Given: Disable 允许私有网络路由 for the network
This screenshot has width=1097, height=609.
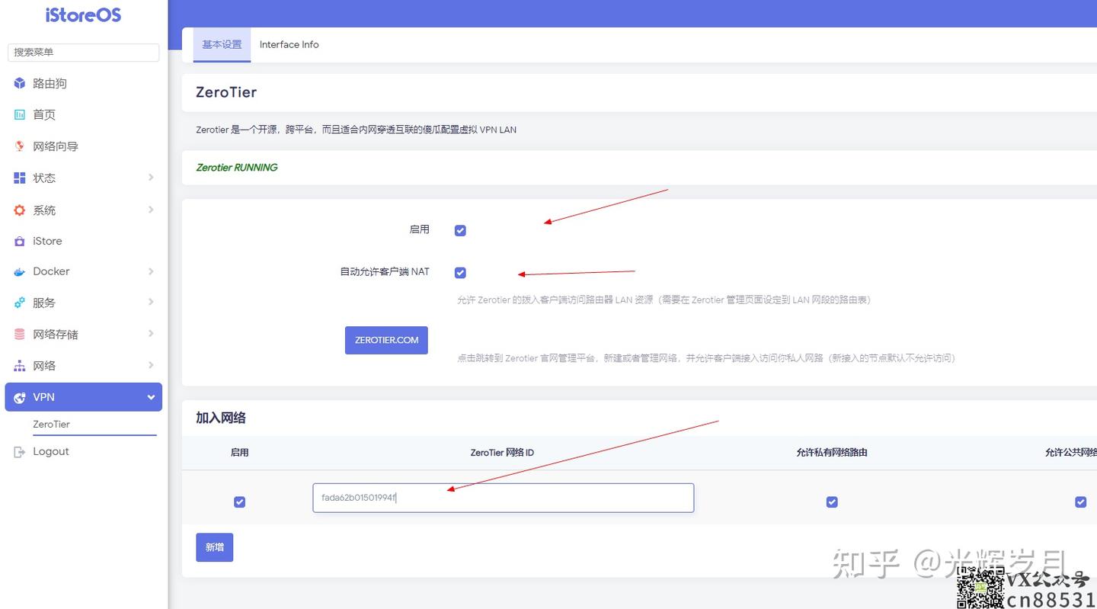Looking at the screenshot, I should tap(831, 502).
